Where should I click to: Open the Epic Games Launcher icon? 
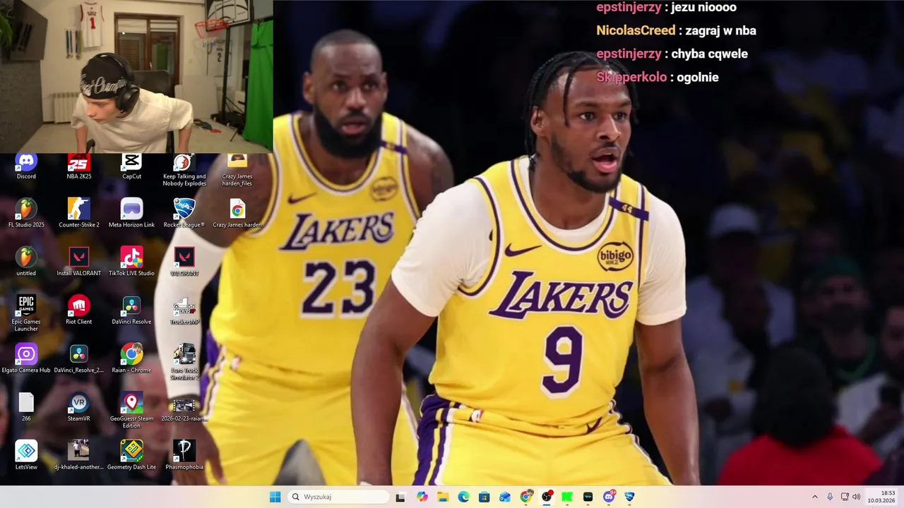pyautogui.click(x=26, y=313)
